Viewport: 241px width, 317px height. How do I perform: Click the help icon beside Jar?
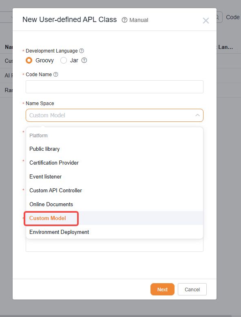coord(84,60)
